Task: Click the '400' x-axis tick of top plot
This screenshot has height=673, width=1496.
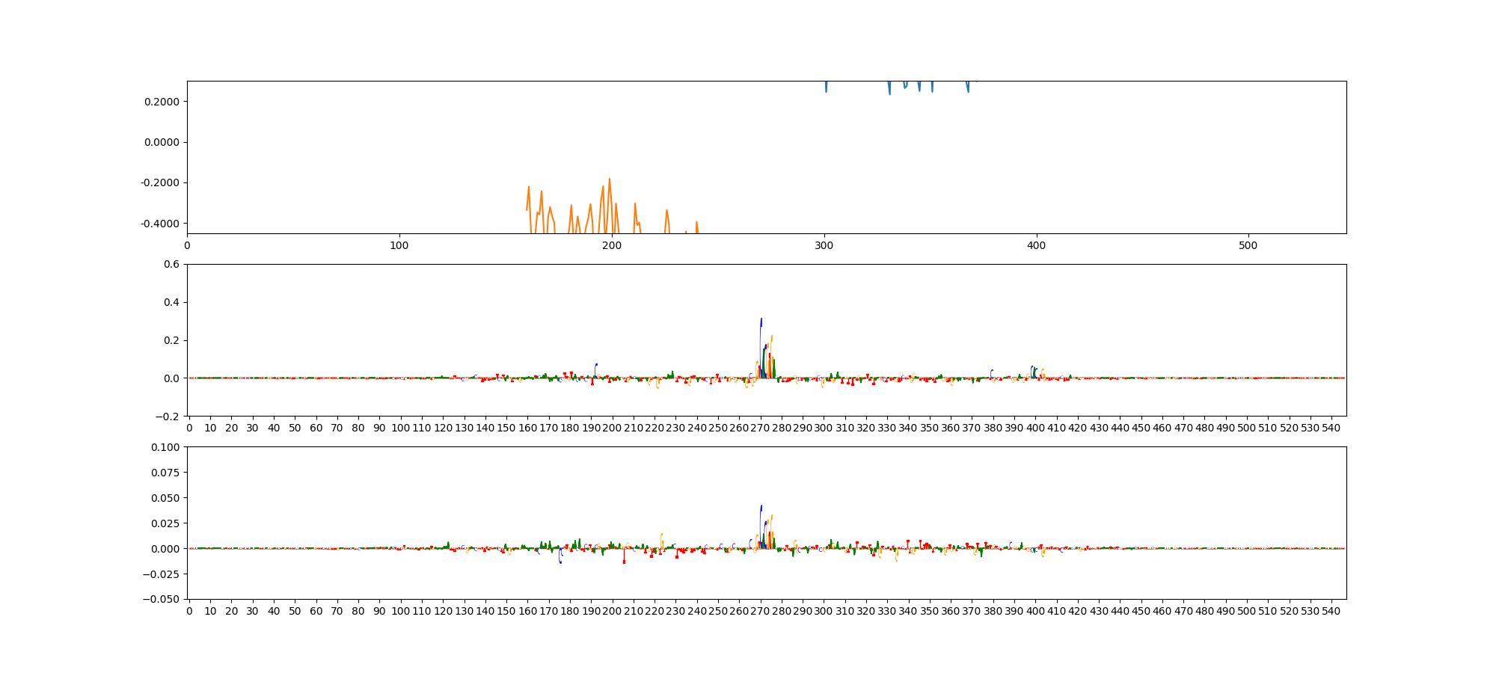Action: pos(1036,245)
